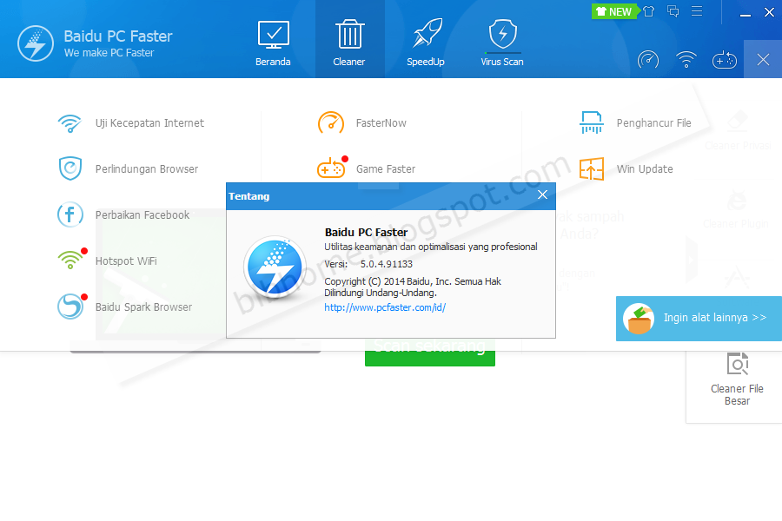Open Perbaikan Facebook label
Image resolution: width=782 pixels, height=521 pixels.
(142, 214)
